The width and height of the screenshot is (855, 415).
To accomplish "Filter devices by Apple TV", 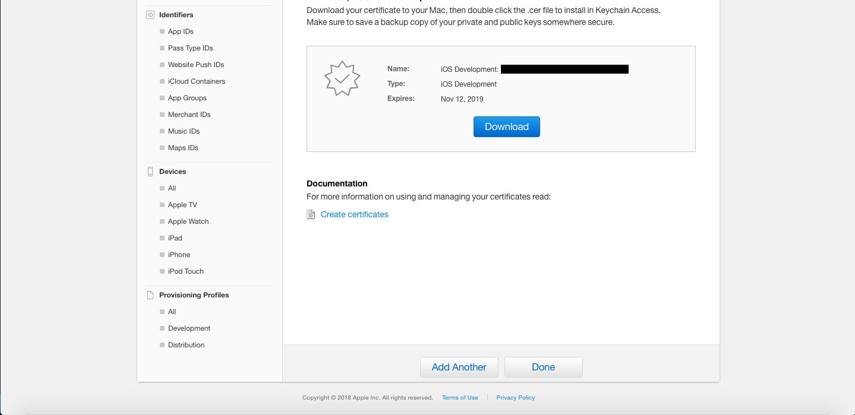I will (182, 205).
